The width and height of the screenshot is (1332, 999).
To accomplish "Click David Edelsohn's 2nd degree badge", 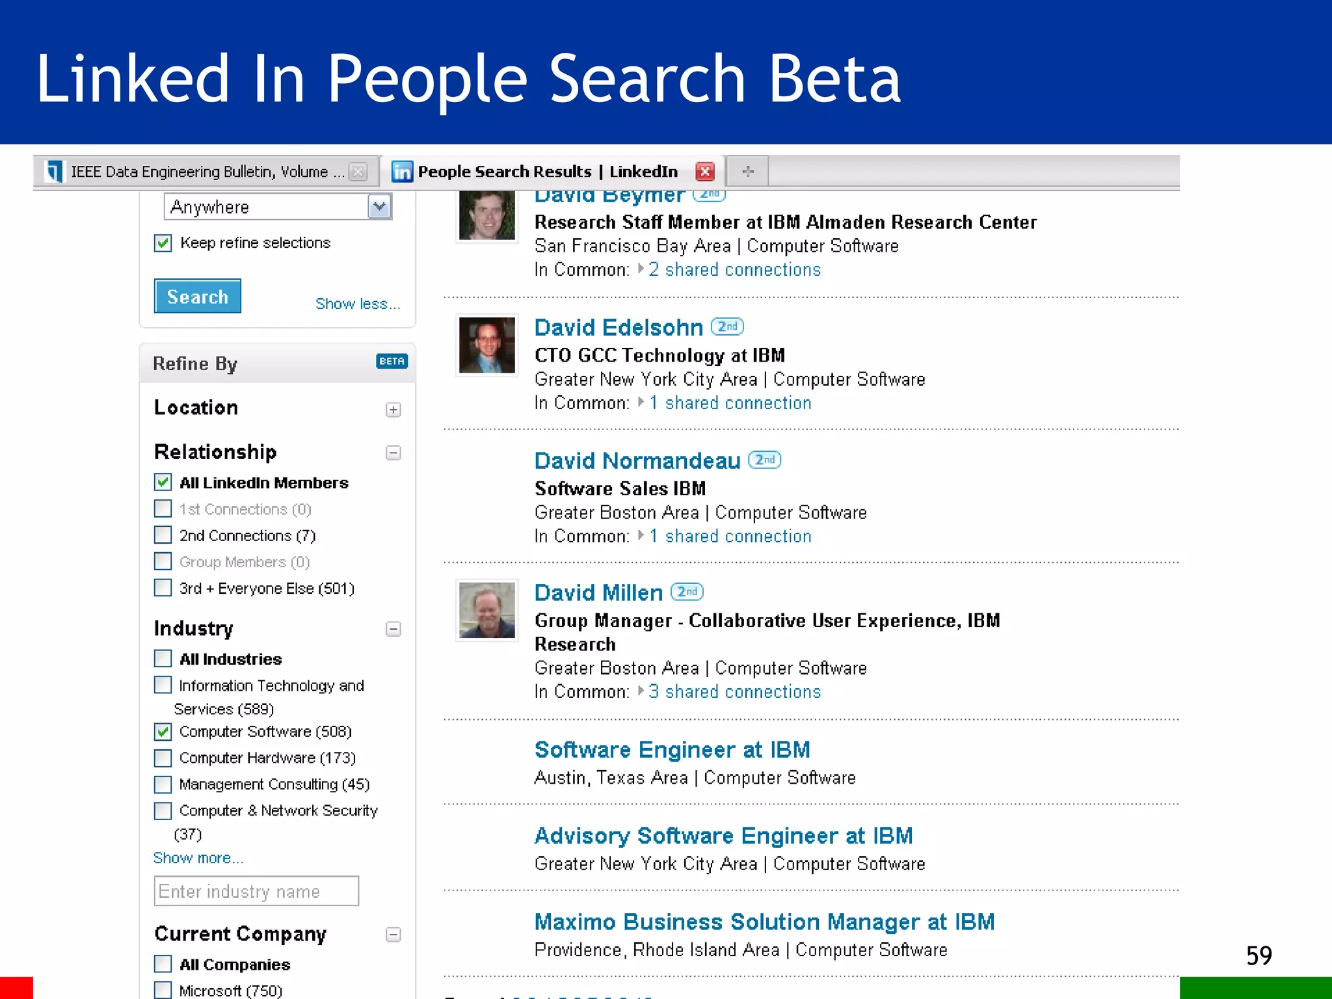I will pos(727,326).
